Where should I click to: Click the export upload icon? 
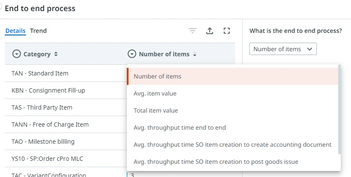pos(210,31)
